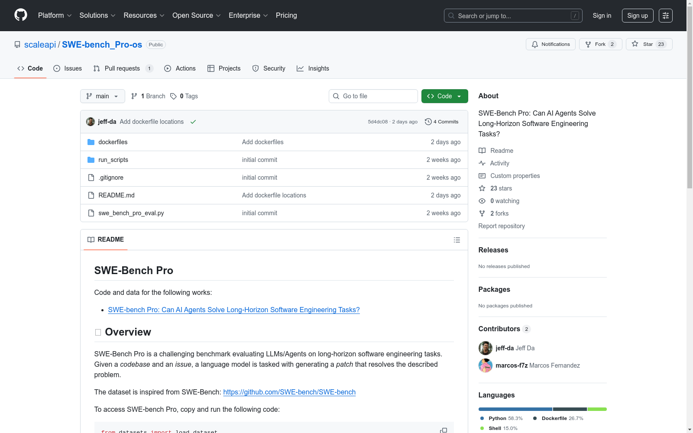Click Report repository
Viewport: 693px width, 433px height.
pos(502,226)
